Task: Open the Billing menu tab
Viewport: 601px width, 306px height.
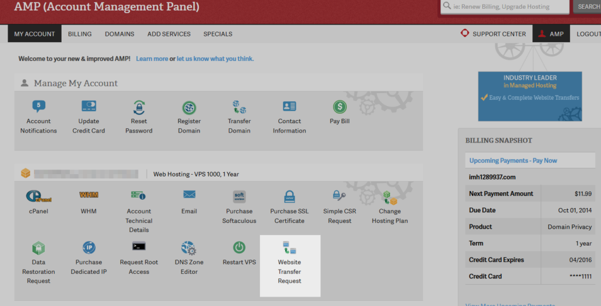Action: [x=80, y=34]
